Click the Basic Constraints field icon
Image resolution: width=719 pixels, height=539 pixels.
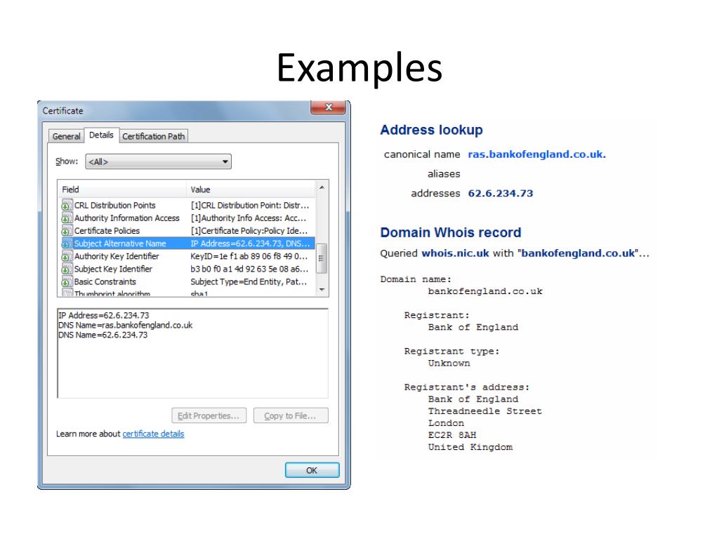click(x=67, y=282)
